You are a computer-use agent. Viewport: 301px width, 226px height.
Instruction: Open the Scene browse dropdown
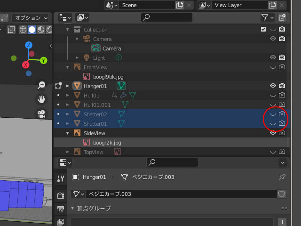pyautogui.click(x=111, y=5)
